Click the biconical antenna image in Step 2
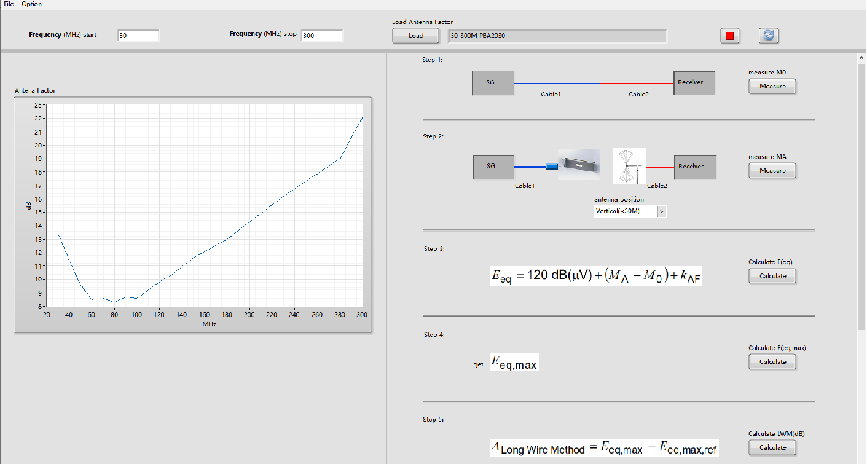Viewport: 867px width, 464px height. pos(629,166)
